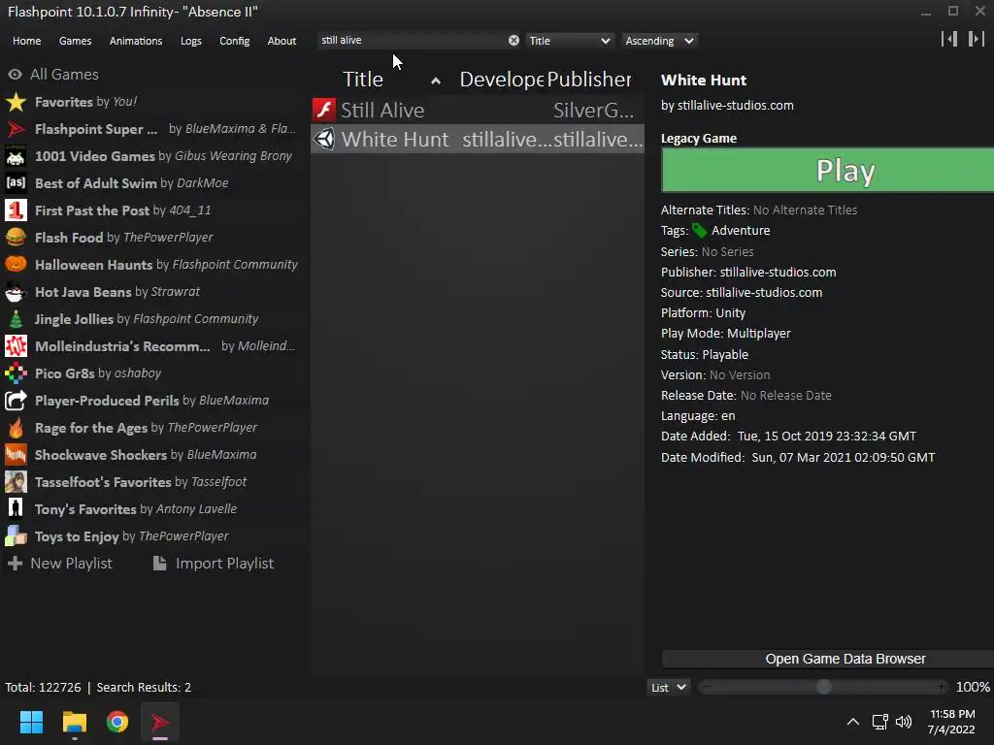Open Chrome from taskbar
The width and height of the screenshot is (994, 745).
click(x=117, y=722)
